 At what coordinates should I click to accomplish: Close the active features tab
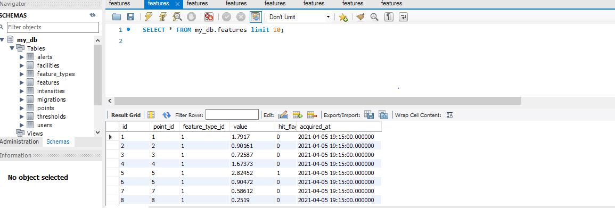tap(177, 4)
